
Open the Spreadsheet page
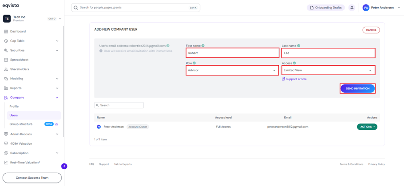click(x=19, y=60)
